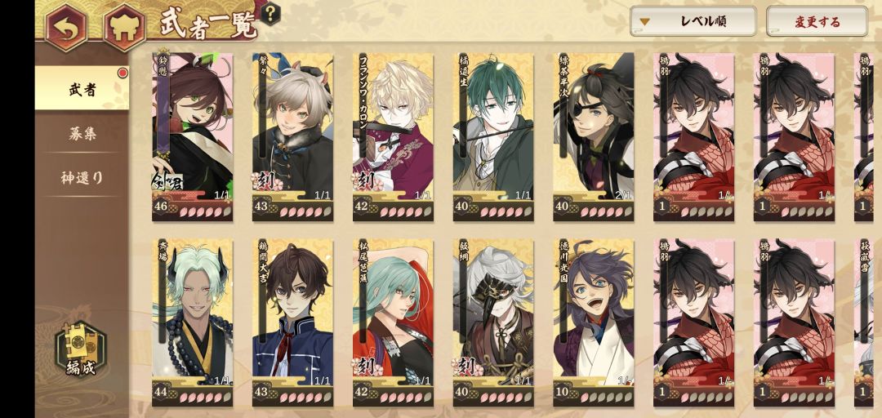Open the question mark help icon

[271, 12]
